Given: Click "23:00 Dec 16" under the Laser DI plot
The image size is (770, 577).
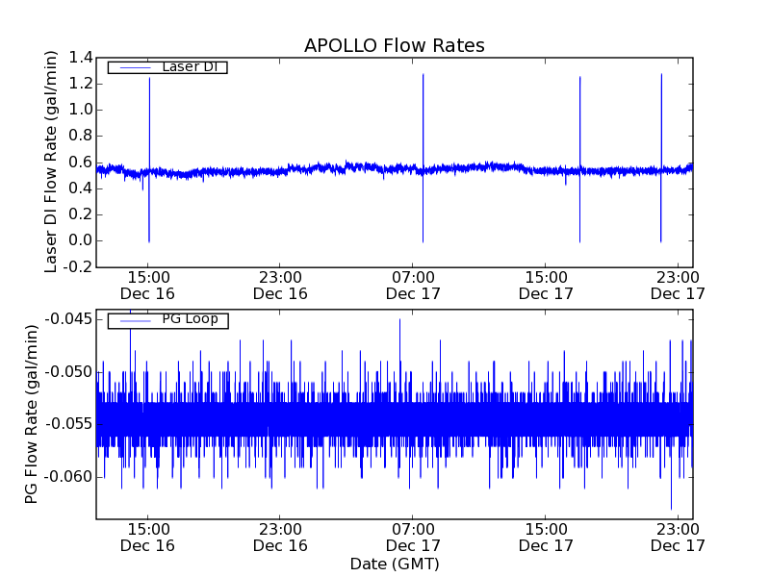Looking at the screenshot, I should point(280,286).
